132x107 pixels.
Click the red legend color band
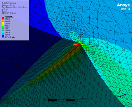tap(3, 18)
